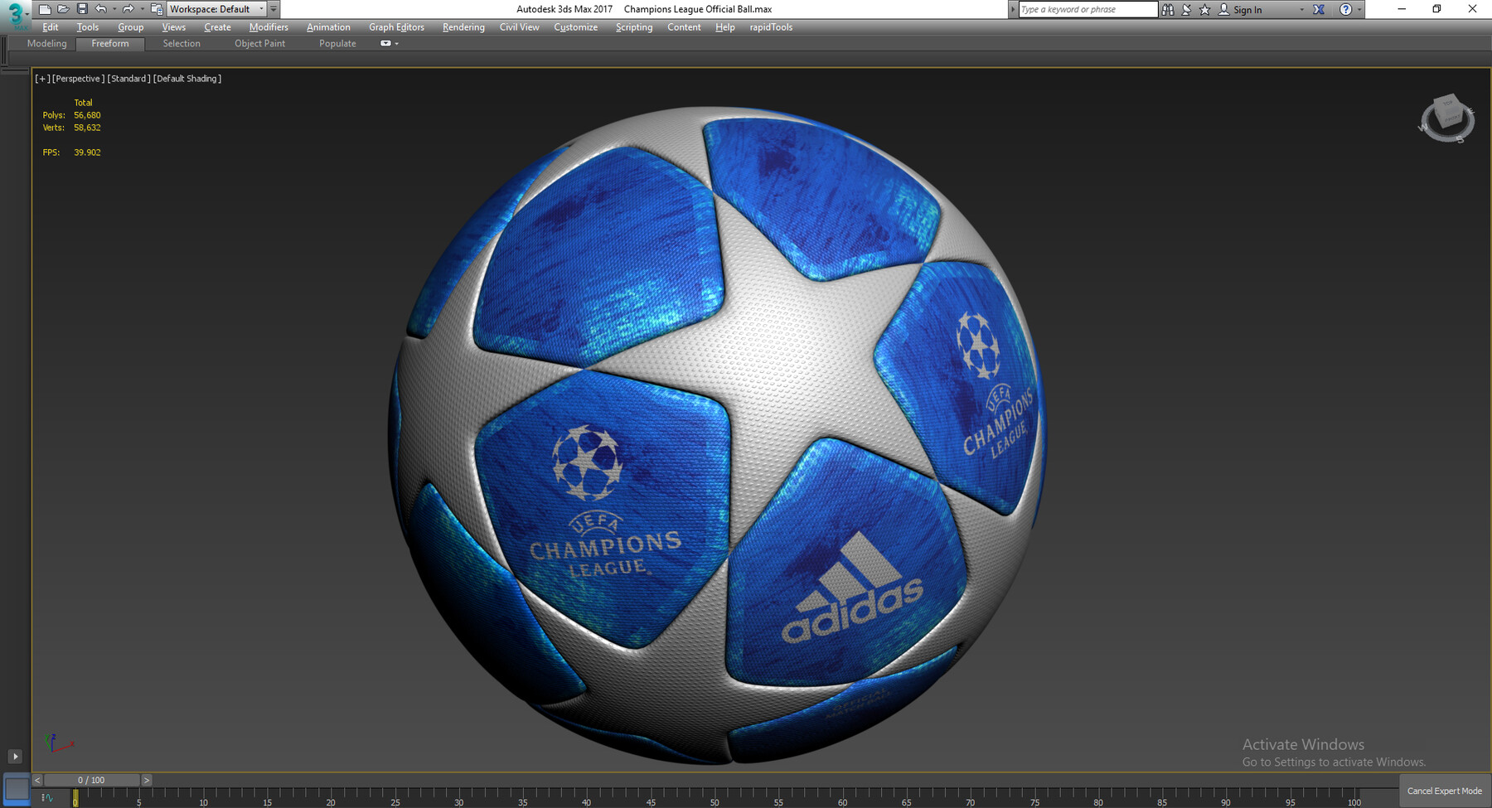Click Cancel Expert Mode button
This screenshot has width=1492, height=808.
[1444, 791]
